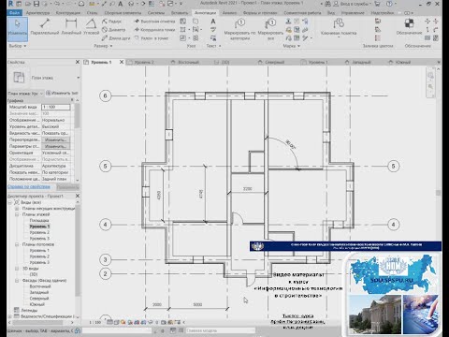Click the Text tool 'A' icon in ribbon
449x337 pixels.
tap(213, 22)
